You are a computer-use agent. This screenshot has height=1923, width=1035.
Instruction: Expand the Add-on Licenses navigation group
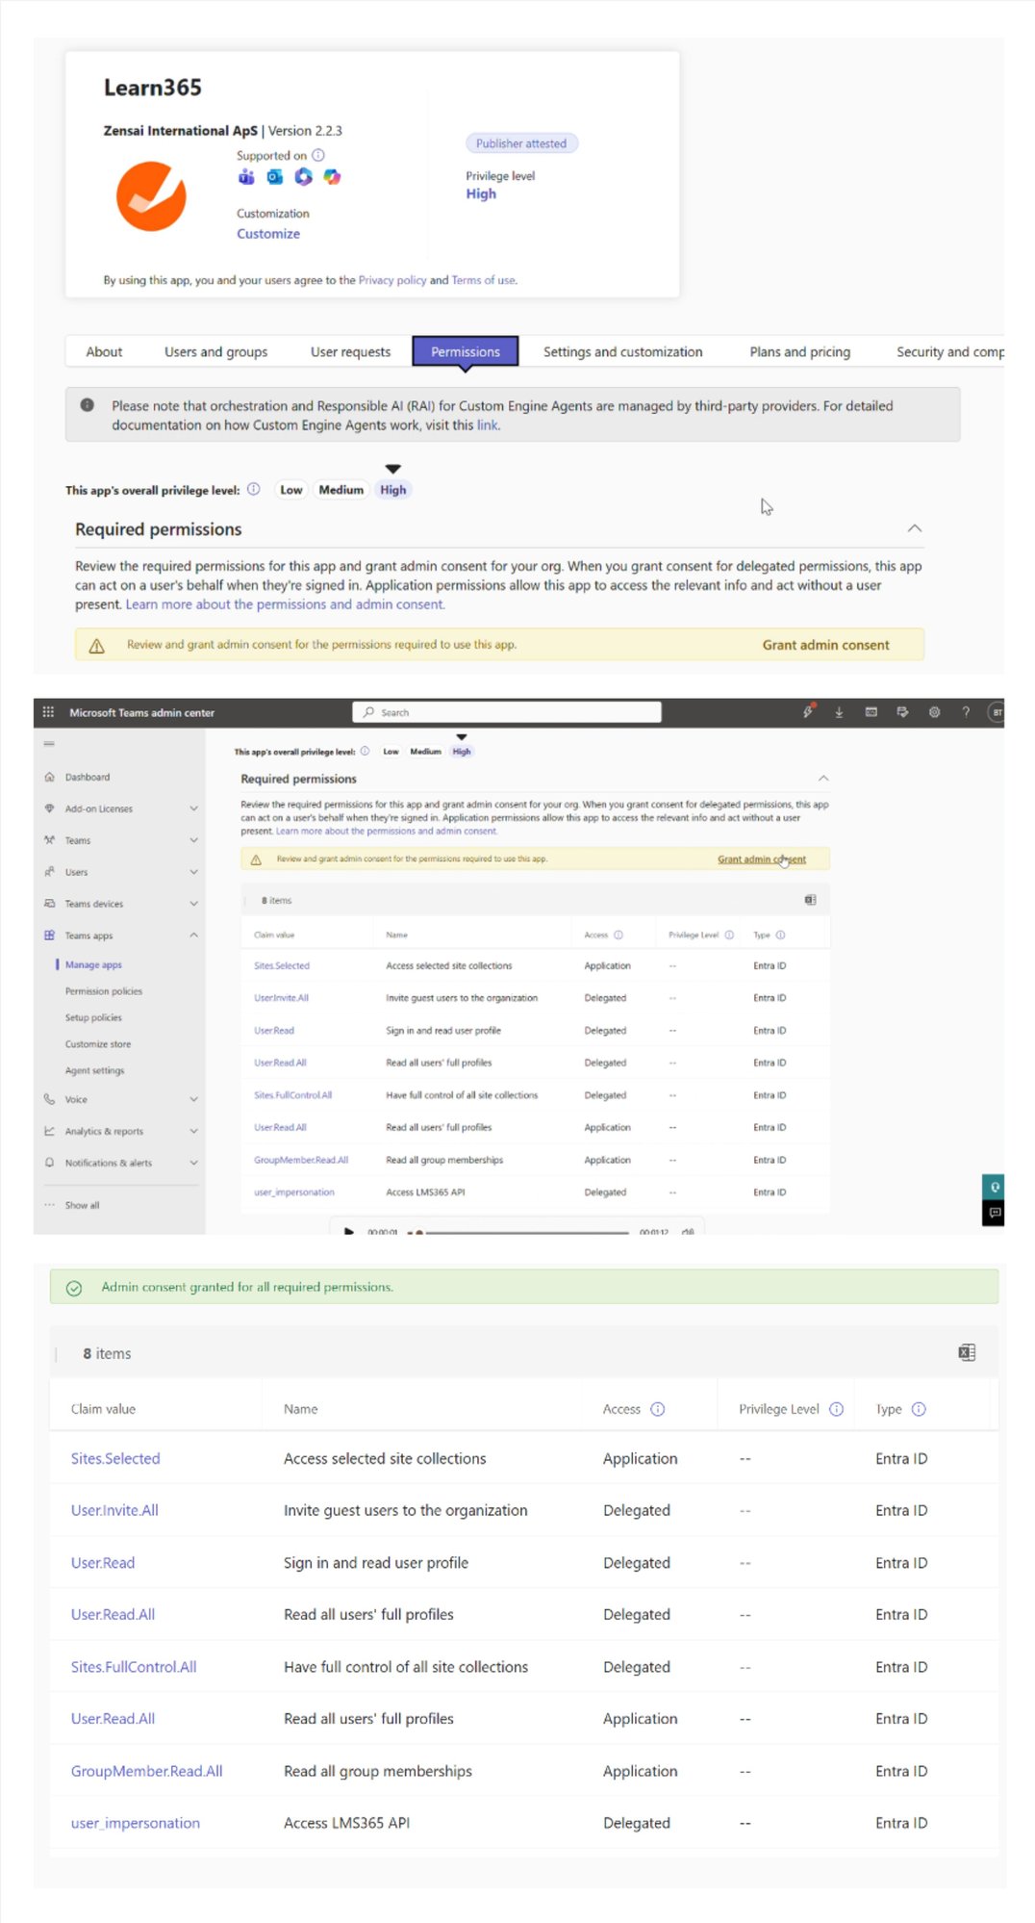tap(193, 808)
